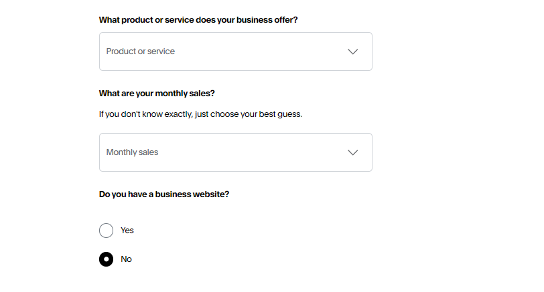
Task: Click the selected No radio button
Action: point(106,259)
